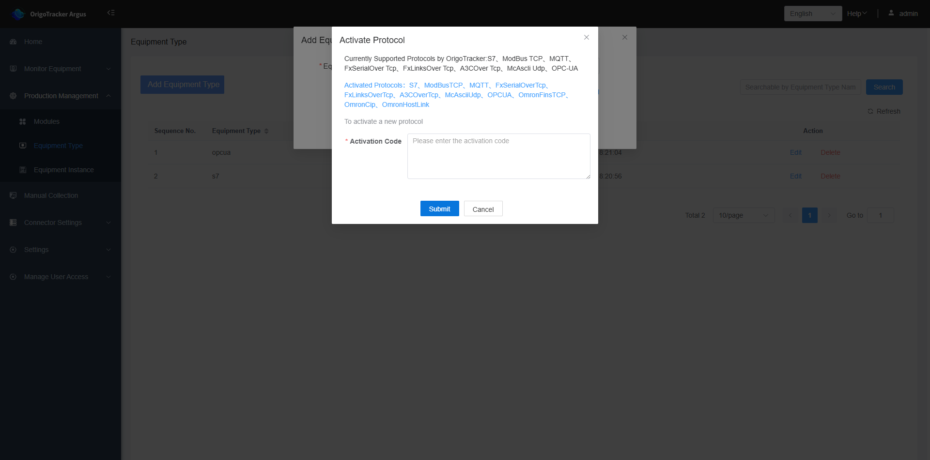Click the Equipment Instance icon in sidebar

click(22, 170)
